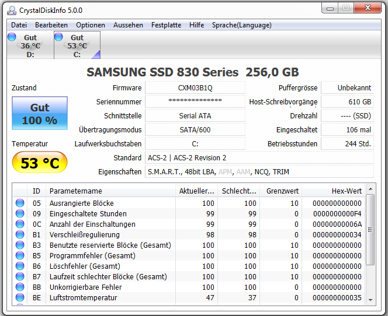Click hex value 000000000035
This screenshot has width=388, height=316.
tap(337, 298)
